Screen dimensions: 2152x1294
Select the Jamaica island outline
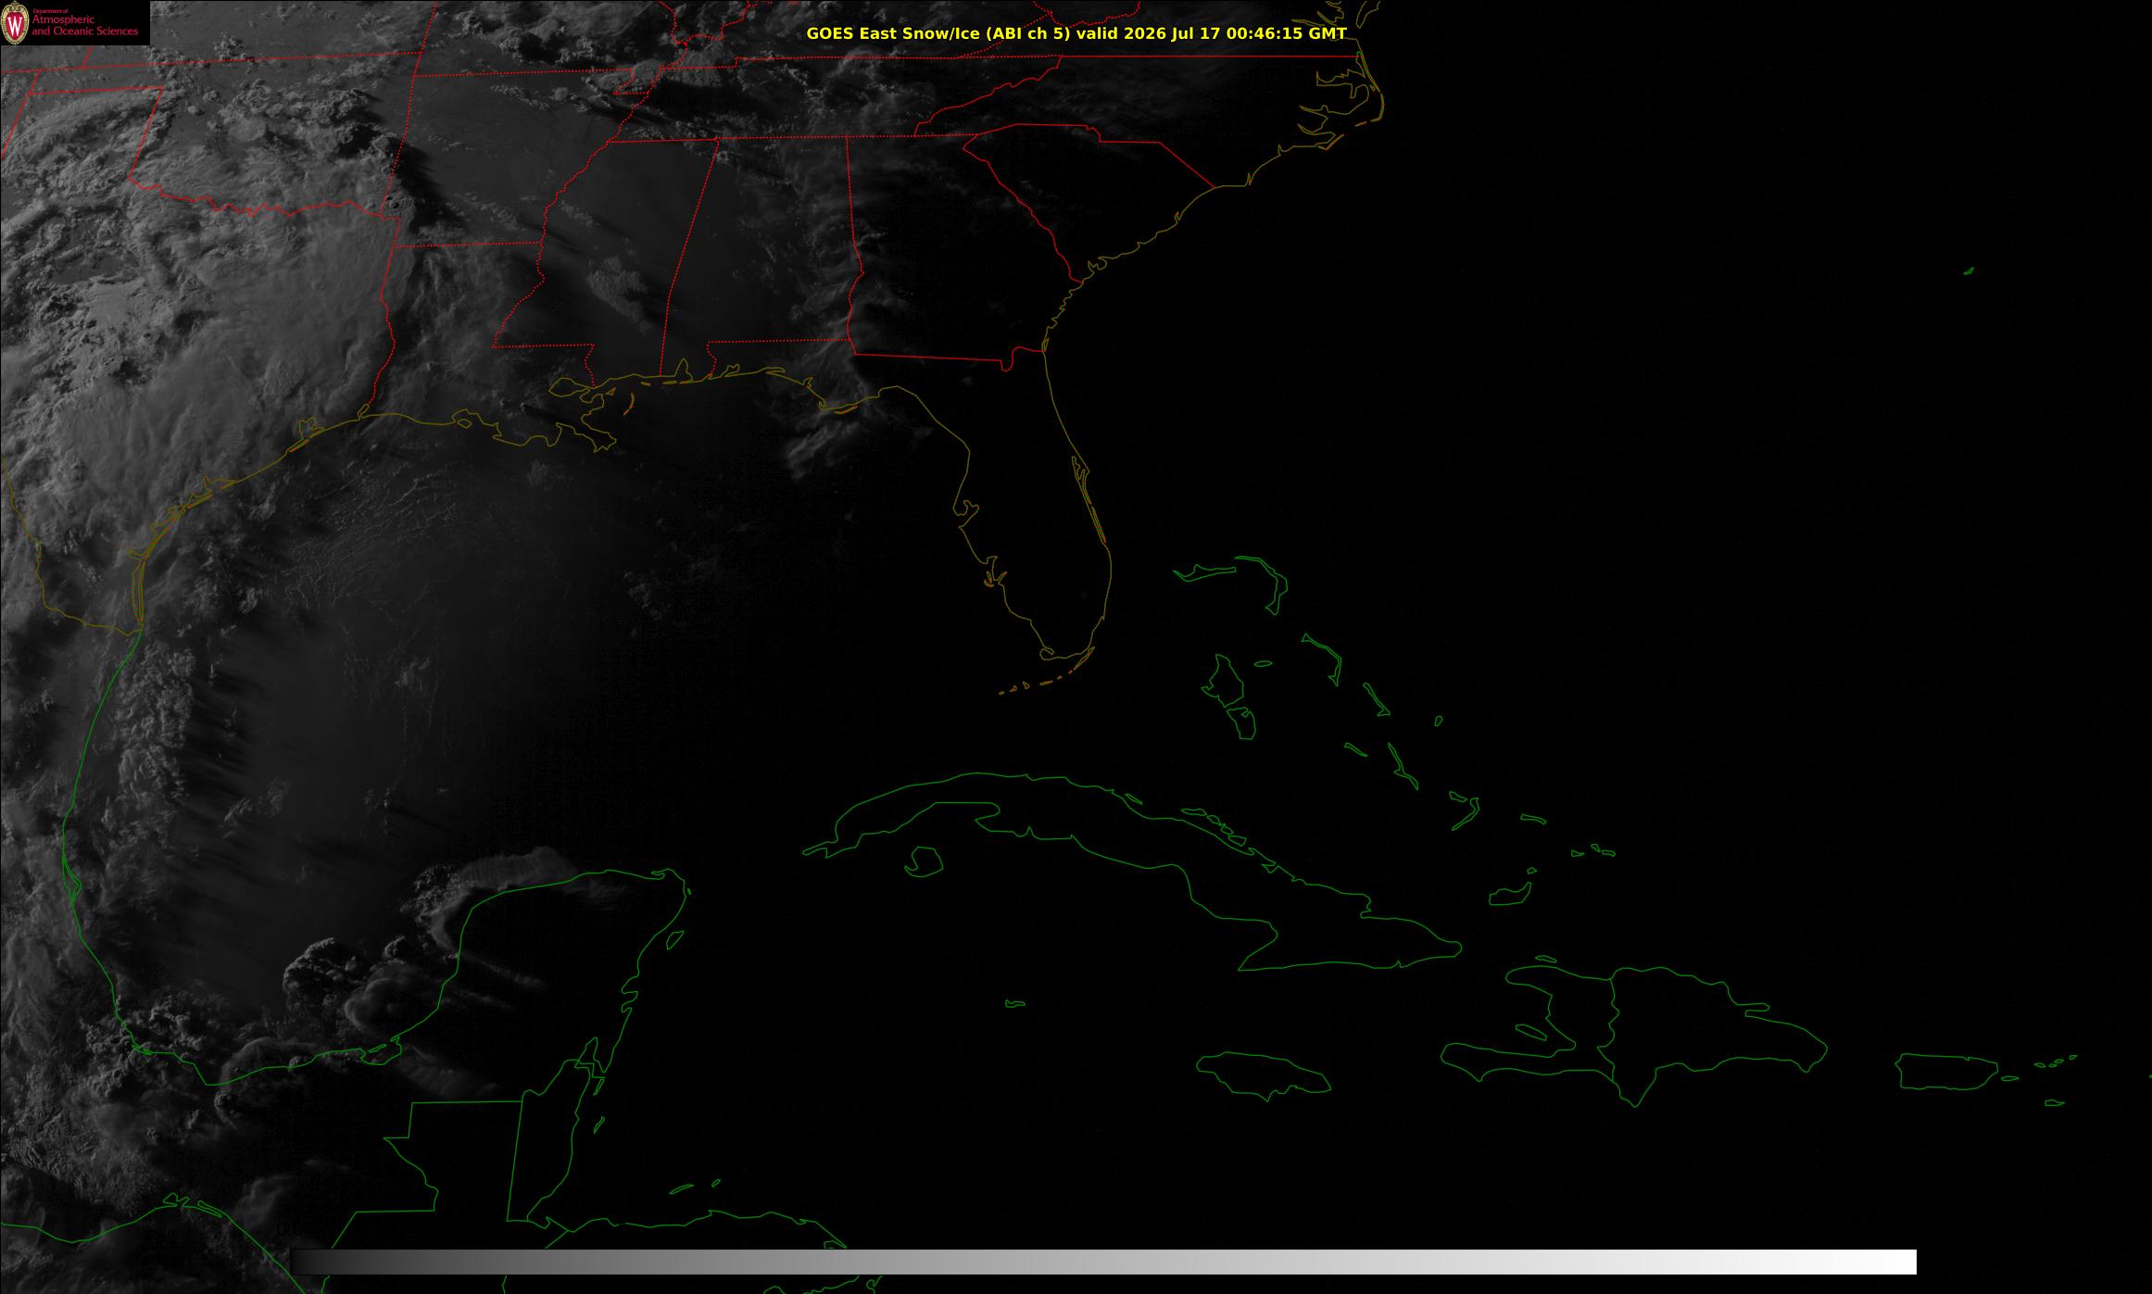coord(1265,1072)
